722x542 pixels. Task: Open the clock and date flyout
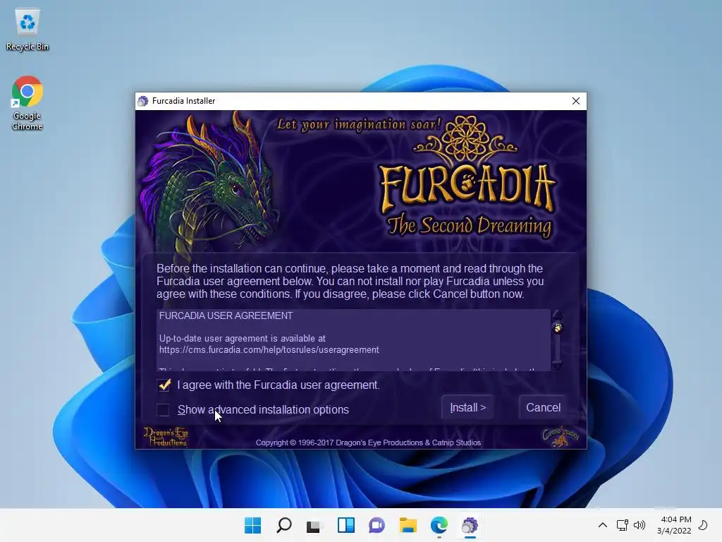tap(673, 525)
